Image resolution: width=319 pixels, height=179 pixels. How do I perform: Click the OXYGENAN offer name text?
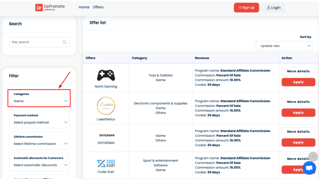(x=106, y=143)
